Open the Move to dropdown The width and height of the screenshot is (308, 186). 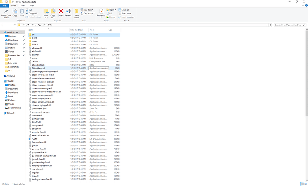[x=46, y=14]
